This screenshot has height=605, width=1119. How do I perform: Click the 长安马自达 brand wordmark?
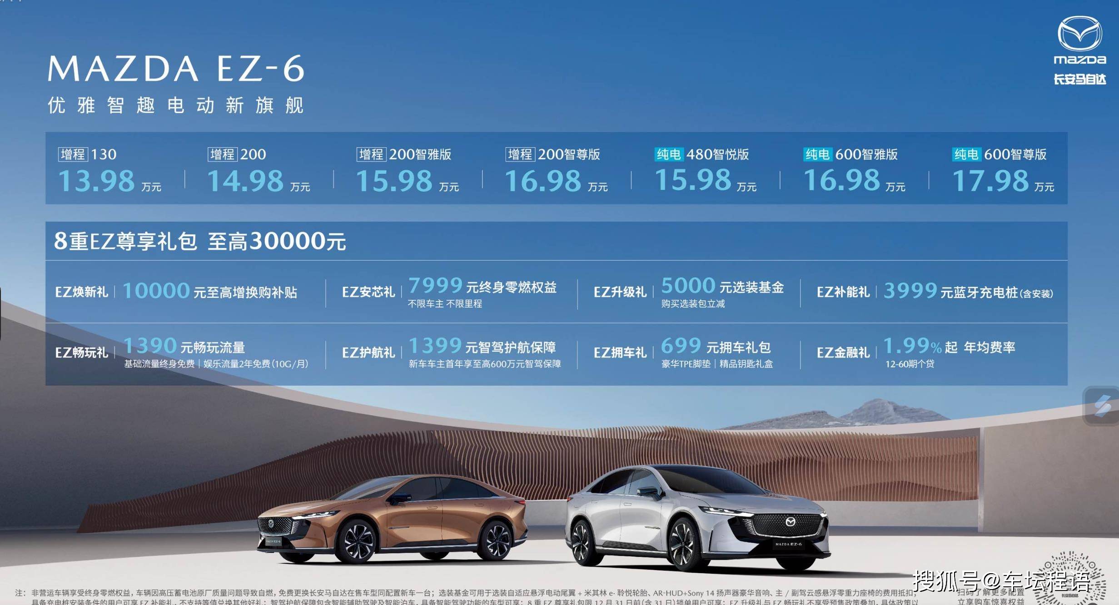[1079, 79]
